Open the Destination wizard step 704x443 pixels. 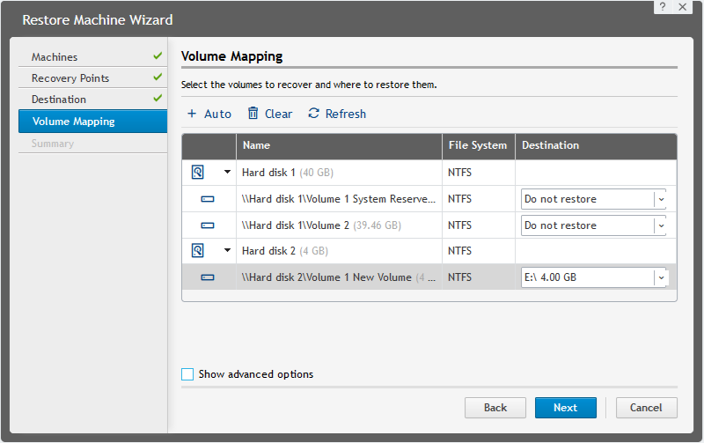coord(59,100)
